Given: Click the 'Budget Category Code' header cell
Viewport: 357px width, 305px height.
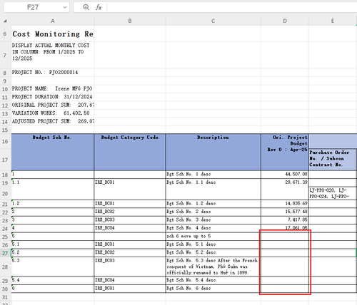Looking at the screenshot, I should click(x=130, y=152).
